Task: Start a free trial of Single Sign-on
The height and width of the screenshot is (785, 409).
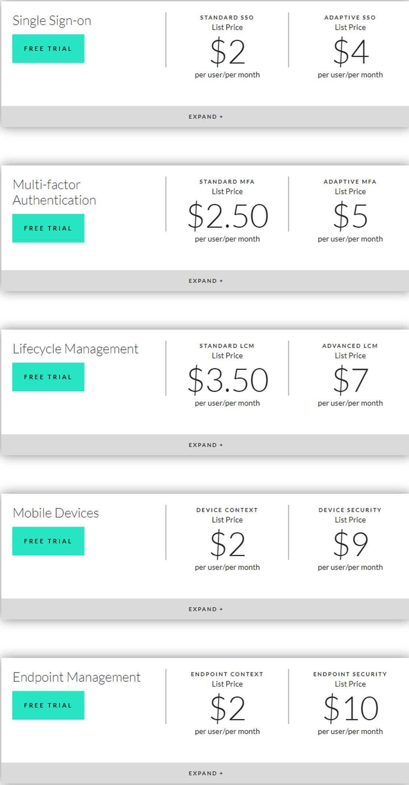Action: 48,48
